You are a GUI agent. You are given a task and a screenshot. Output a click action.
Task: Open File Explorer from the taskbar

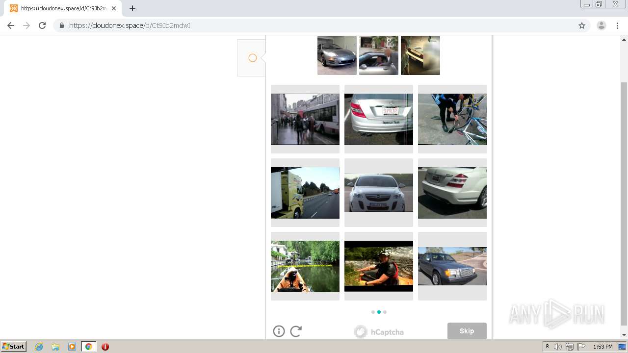point(55,347)
